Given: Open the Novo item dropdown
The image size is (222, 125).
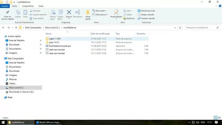Looking at the screenshot, I should tap(99, 11).
